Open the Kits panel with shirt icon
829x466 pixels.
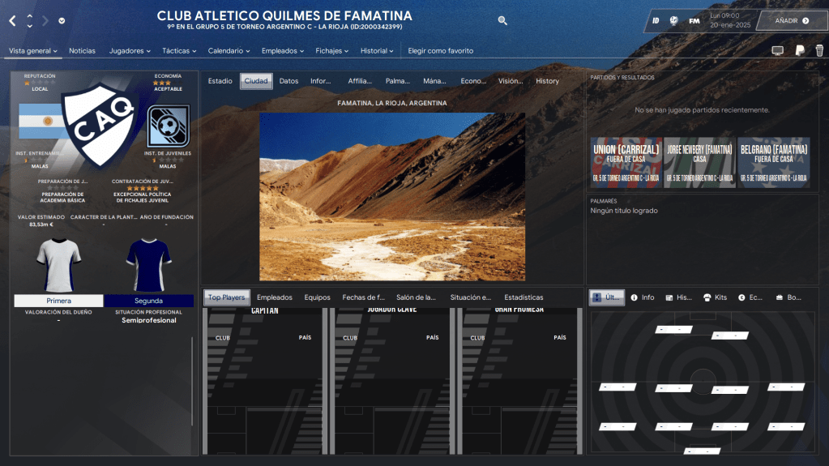(716, 297)
